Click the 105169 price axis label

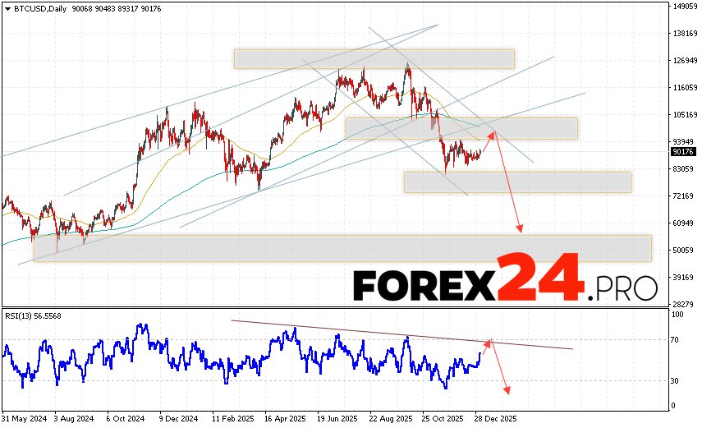tap(683, 114)
